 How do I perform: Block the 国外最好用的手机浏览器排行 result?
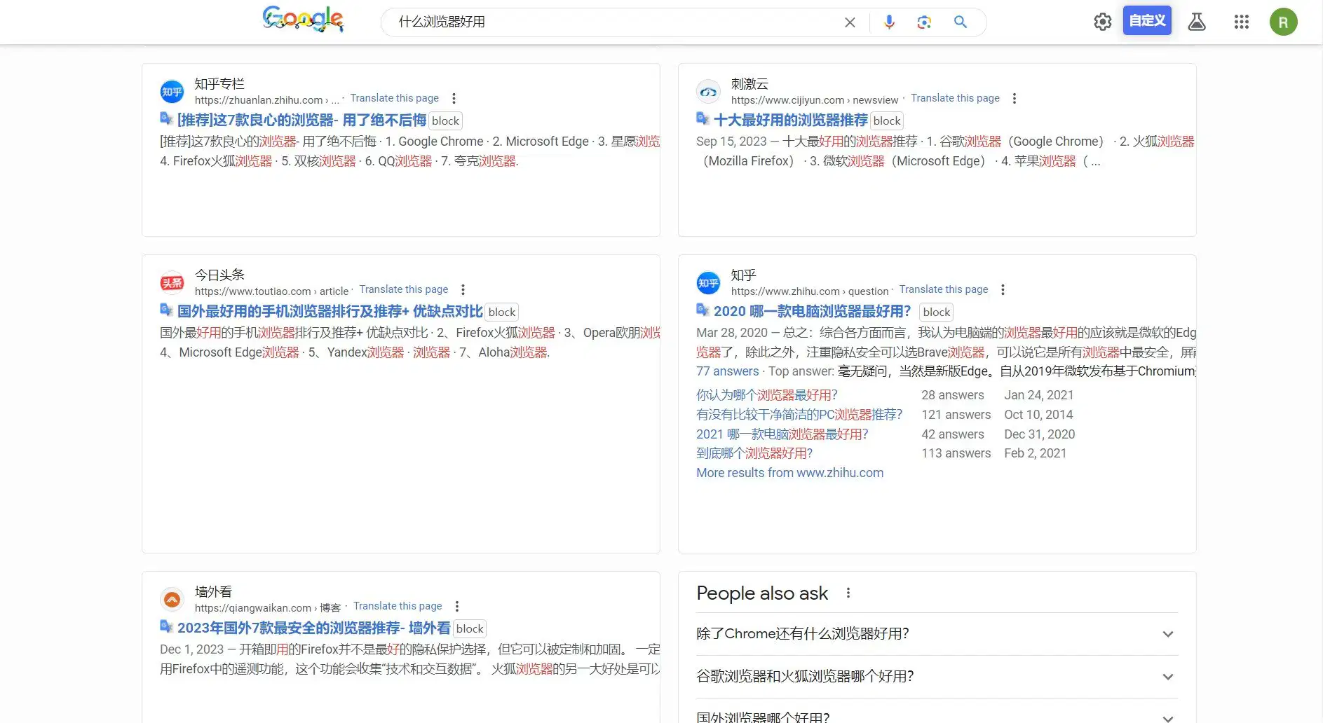[x=502, y=312]
